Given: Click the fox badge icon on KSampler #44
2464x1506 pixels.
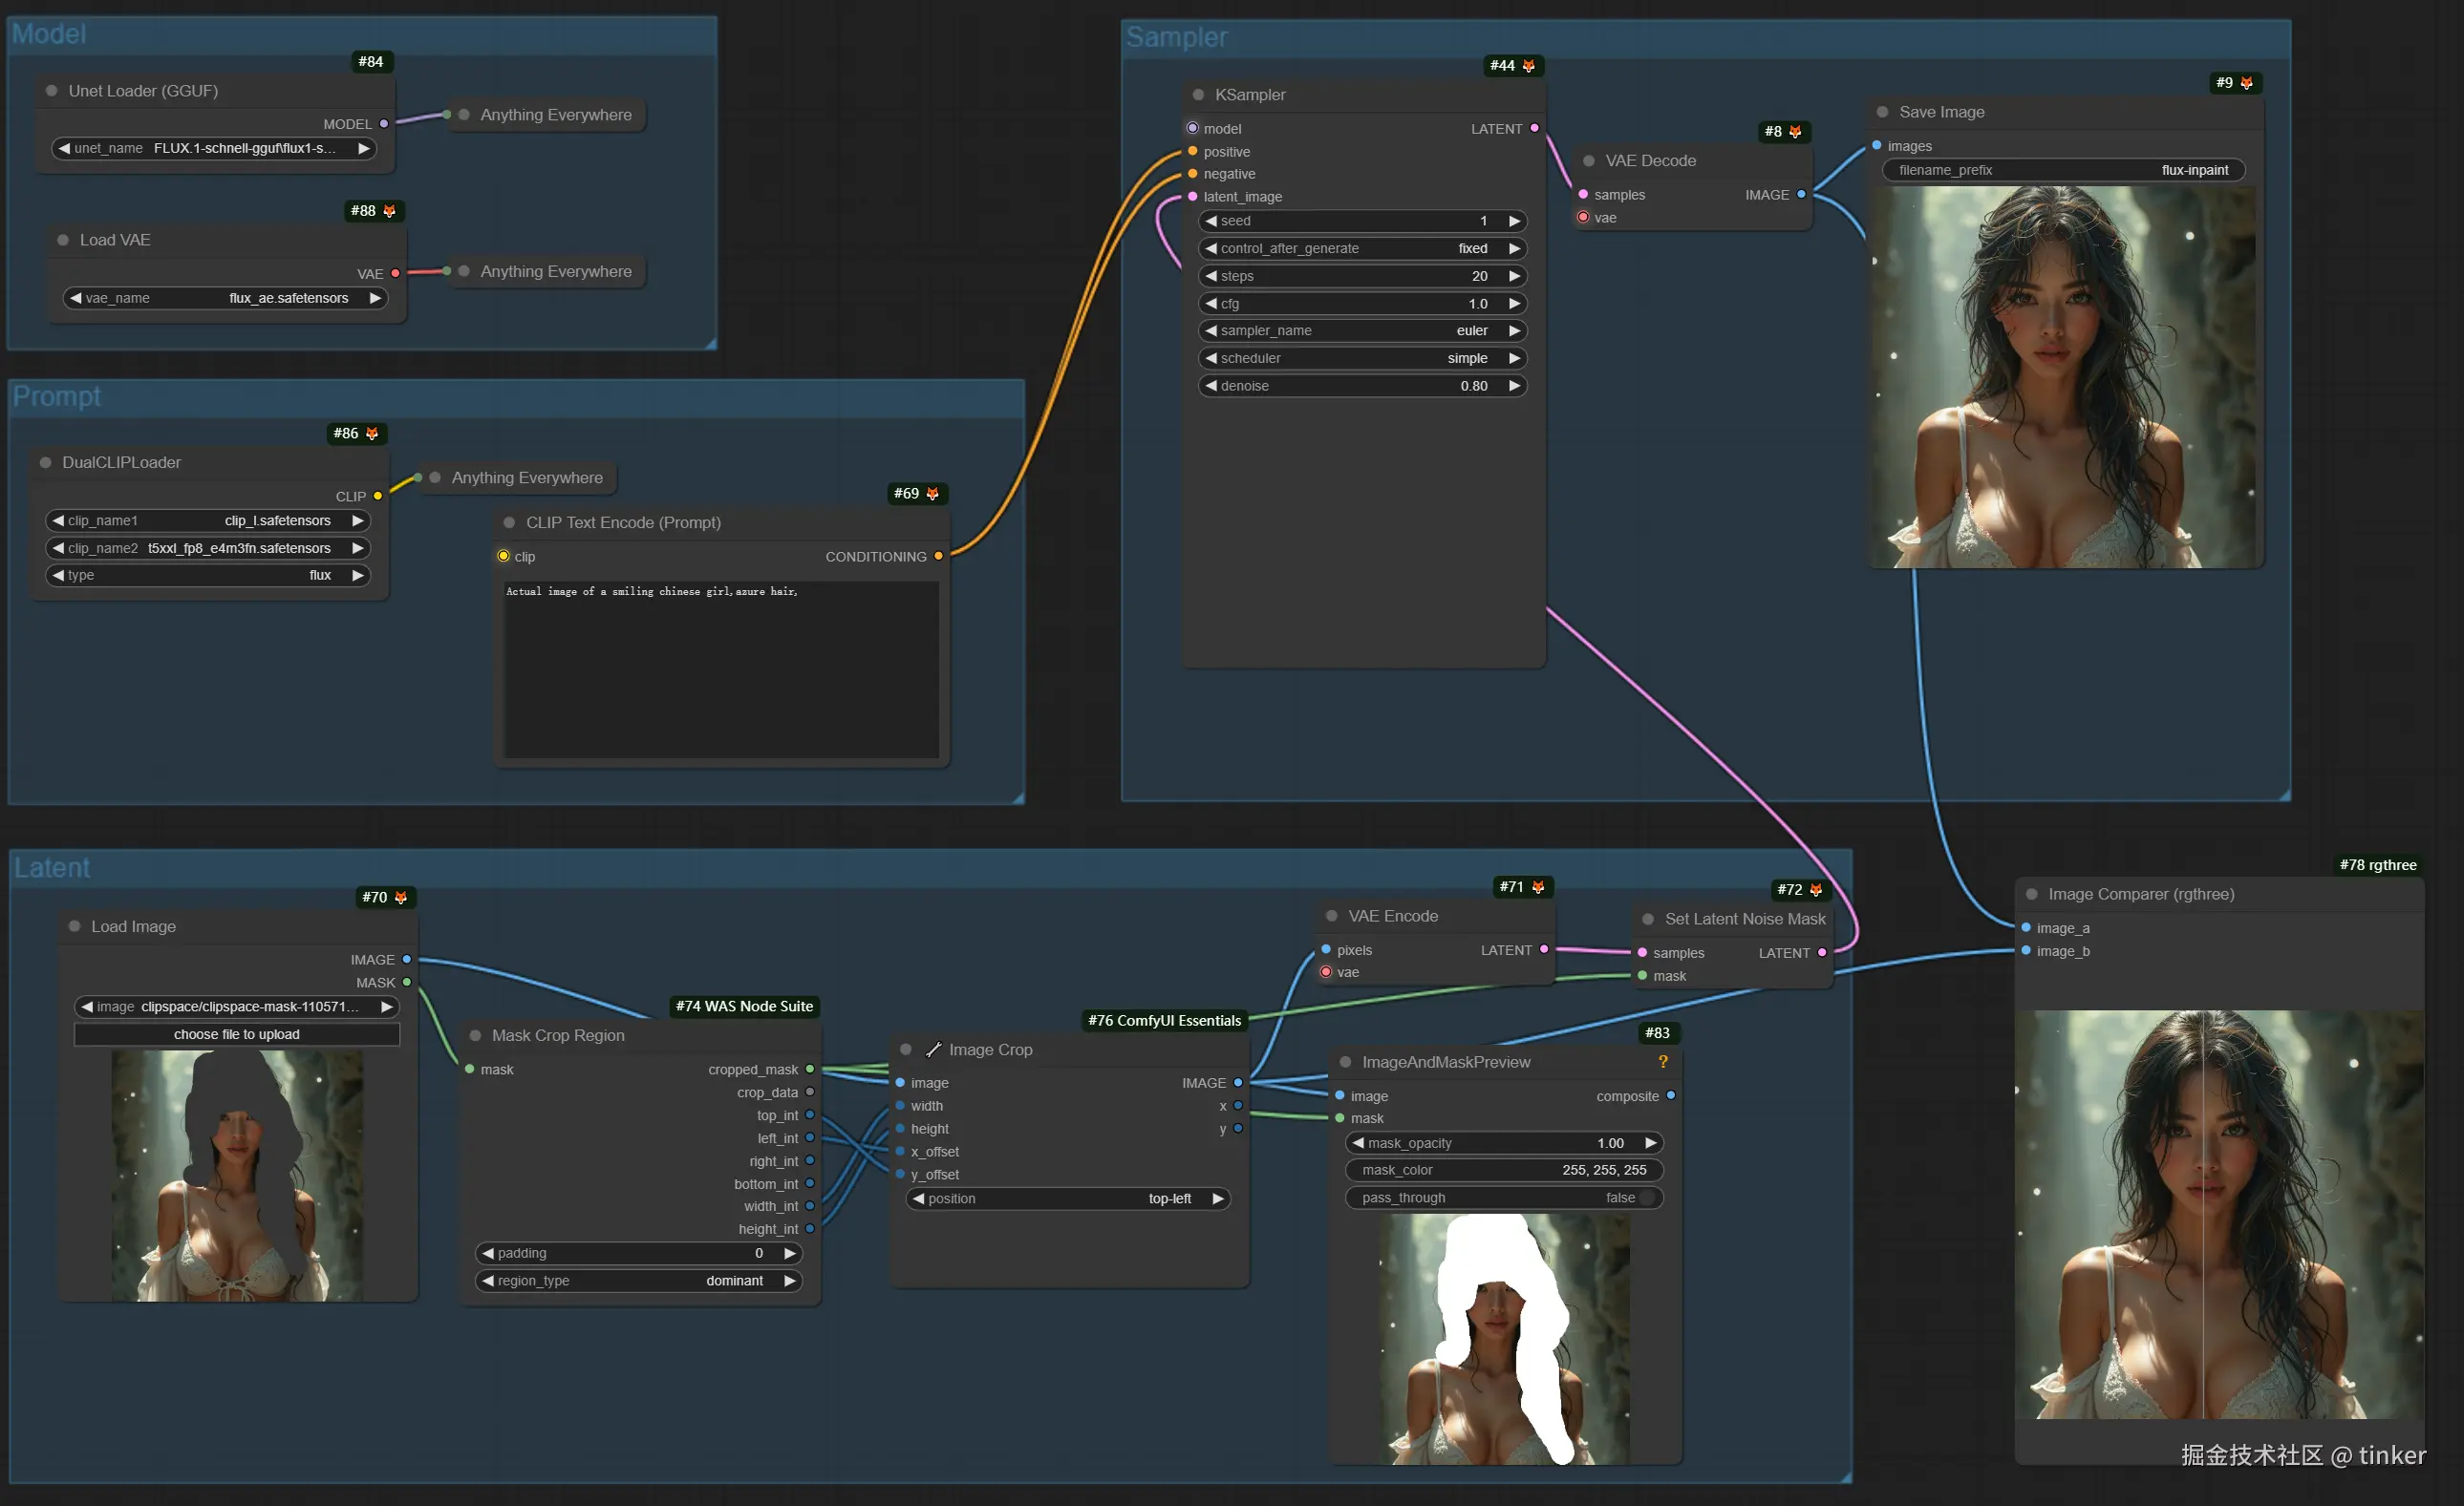Looking at the screenshot, I should (1528, 66).
